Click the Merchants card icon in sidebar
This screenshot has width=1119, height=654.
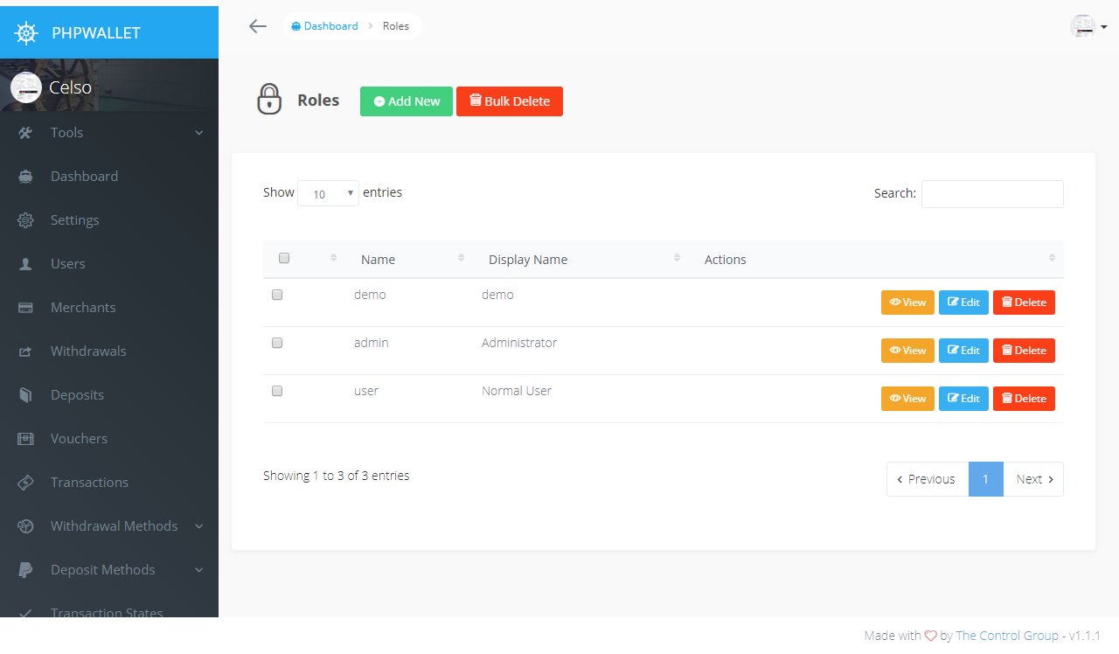25,308
